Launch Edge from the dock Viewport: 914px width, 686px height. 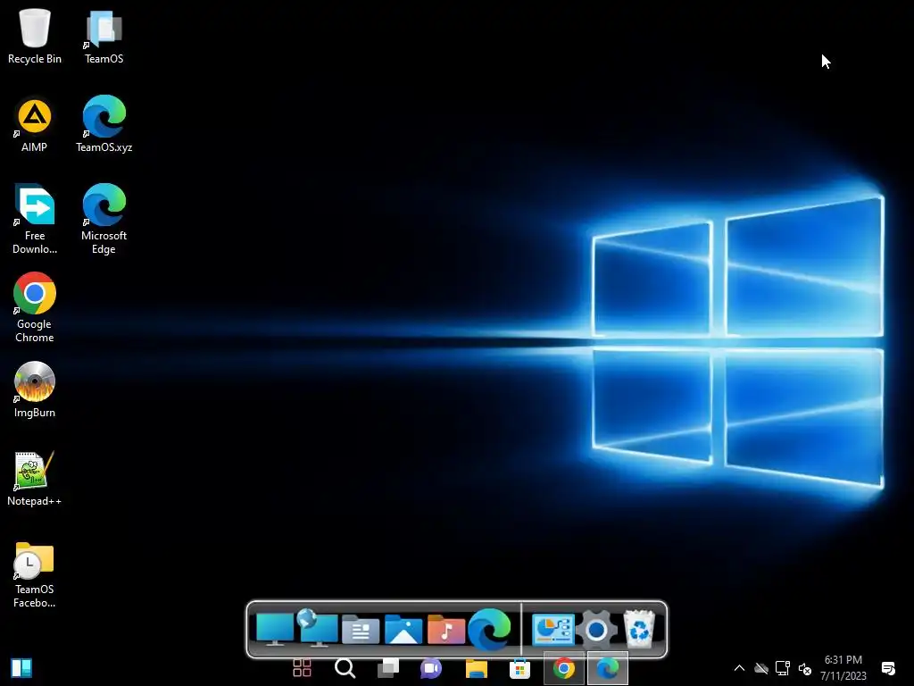click(x=489, y=630)
